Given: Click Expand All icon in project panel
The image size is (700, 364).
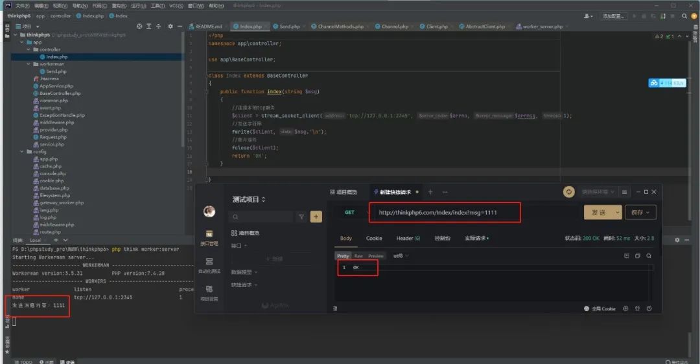Looking at the screenshot, I should [149, 27].
